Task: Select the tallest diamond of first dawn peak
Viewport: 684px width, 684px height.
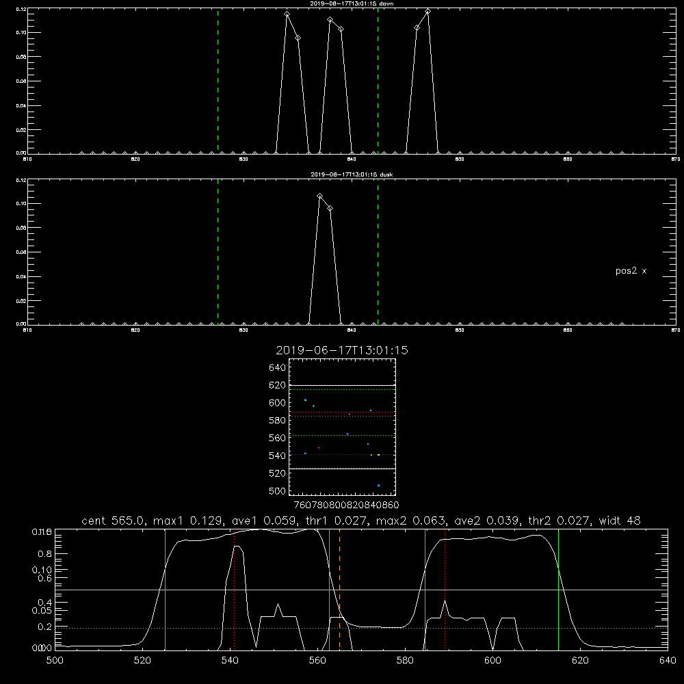Action: (287, 14)
